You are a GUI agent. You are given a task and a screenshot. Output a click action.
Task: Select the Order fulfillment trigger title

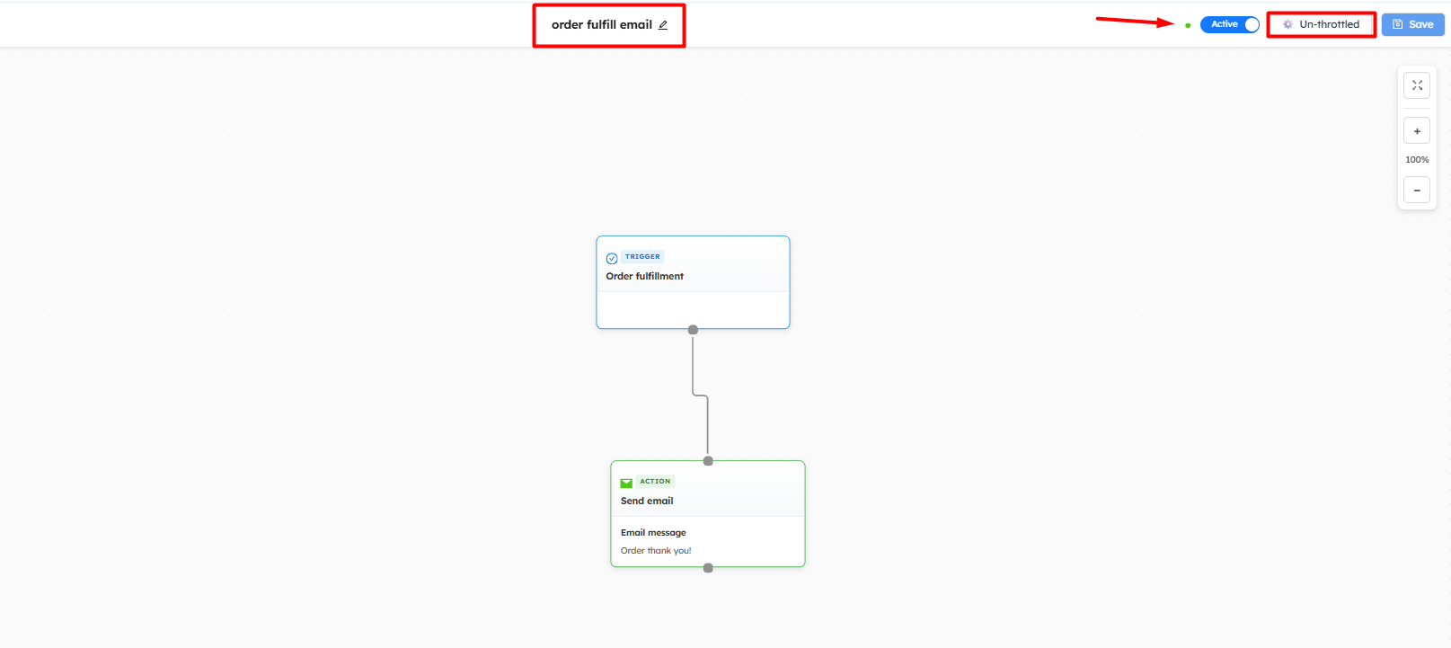(x=644, y=276)
